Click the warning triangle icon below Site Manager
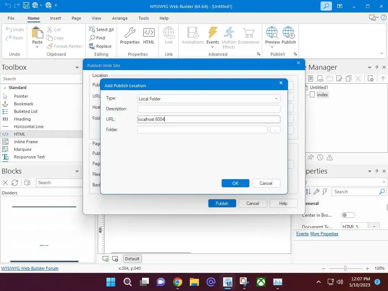 (x=330, y=157)
